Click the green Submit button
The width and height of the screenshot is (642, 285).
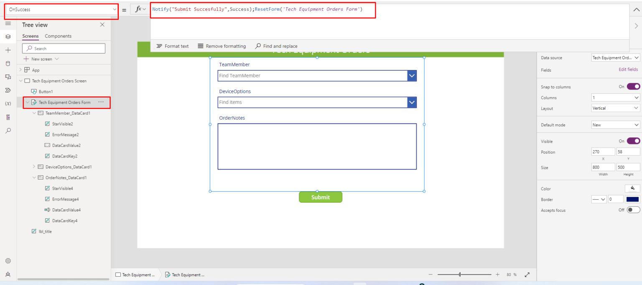pos(320,197)
